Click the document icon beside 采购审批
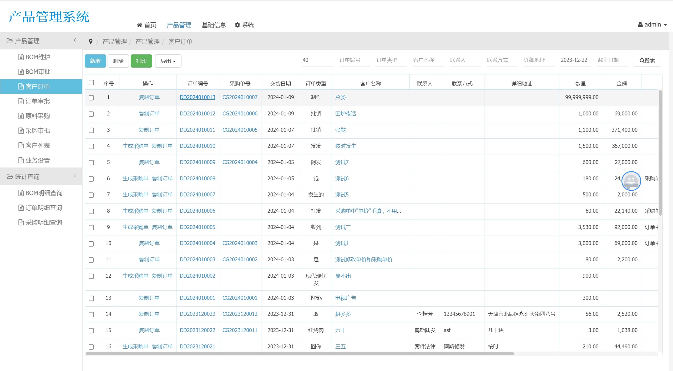The height and width of the screenshot is (371, 673). tap(21, 131)
